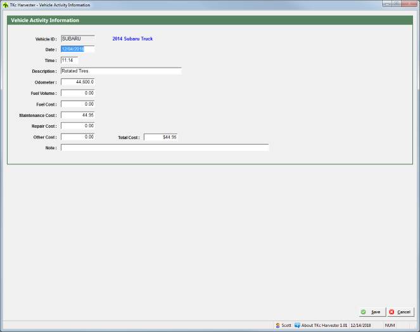Select the Maintenance Cost field showing 44.95
Image resolution: width=420 pixels, height=332 pixels.
(x=77, y=115)
